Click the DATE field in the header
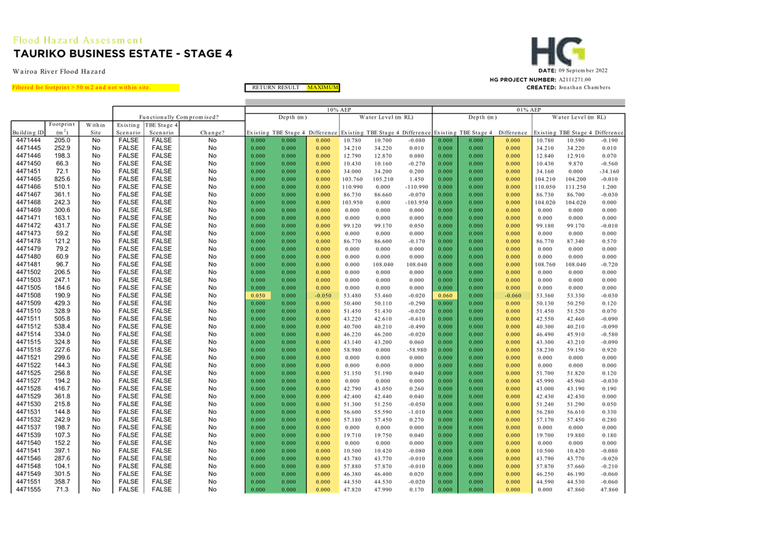Image resolution: width=757 pixels, height=534 pixels. (x=573, y=70)
